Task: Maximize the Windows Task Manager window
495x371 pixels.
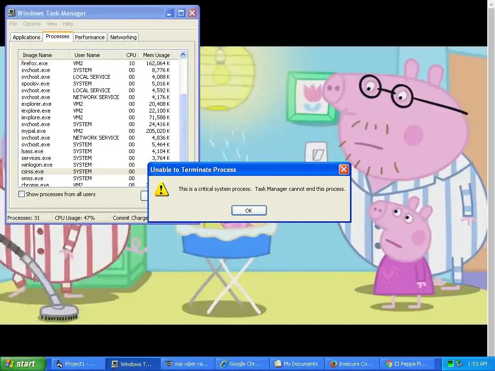Action: point(181,13)
